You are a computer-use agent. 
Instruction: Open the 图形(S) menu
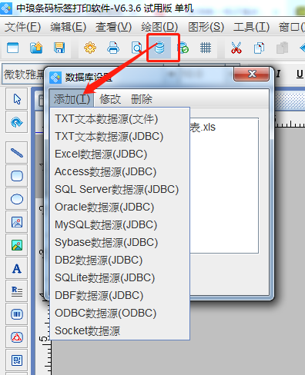tap(206, 27)
